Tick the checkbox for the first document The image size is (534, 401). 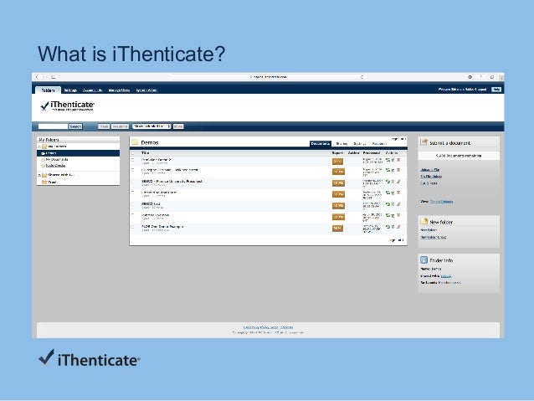pos(132,160)
